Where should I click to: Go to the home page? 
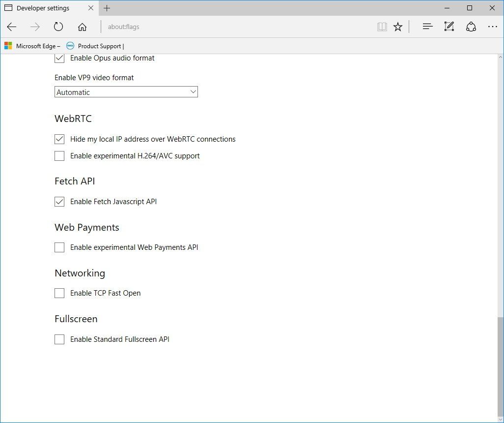(82, 27)
